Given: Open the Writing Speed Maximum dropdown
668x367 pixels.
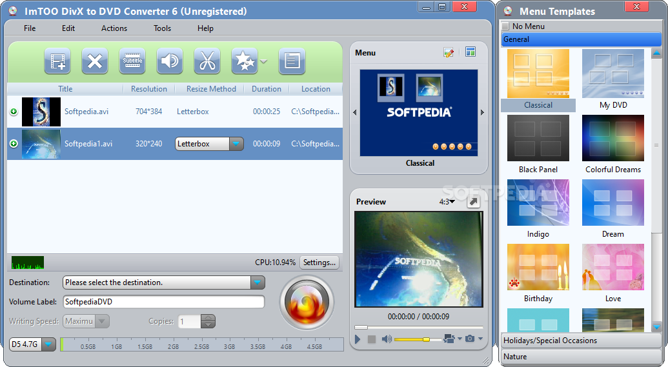Looking at the screenshot, I should tap(102, 321).
